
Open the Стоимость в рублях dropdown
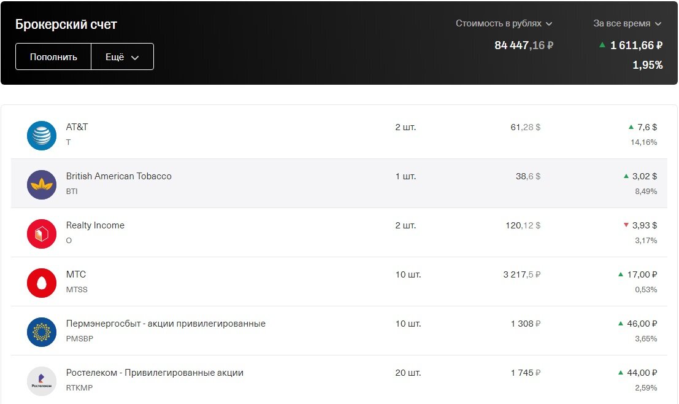point(504,23)
